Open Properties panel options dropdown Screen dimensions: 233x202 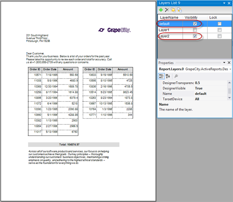224,63
